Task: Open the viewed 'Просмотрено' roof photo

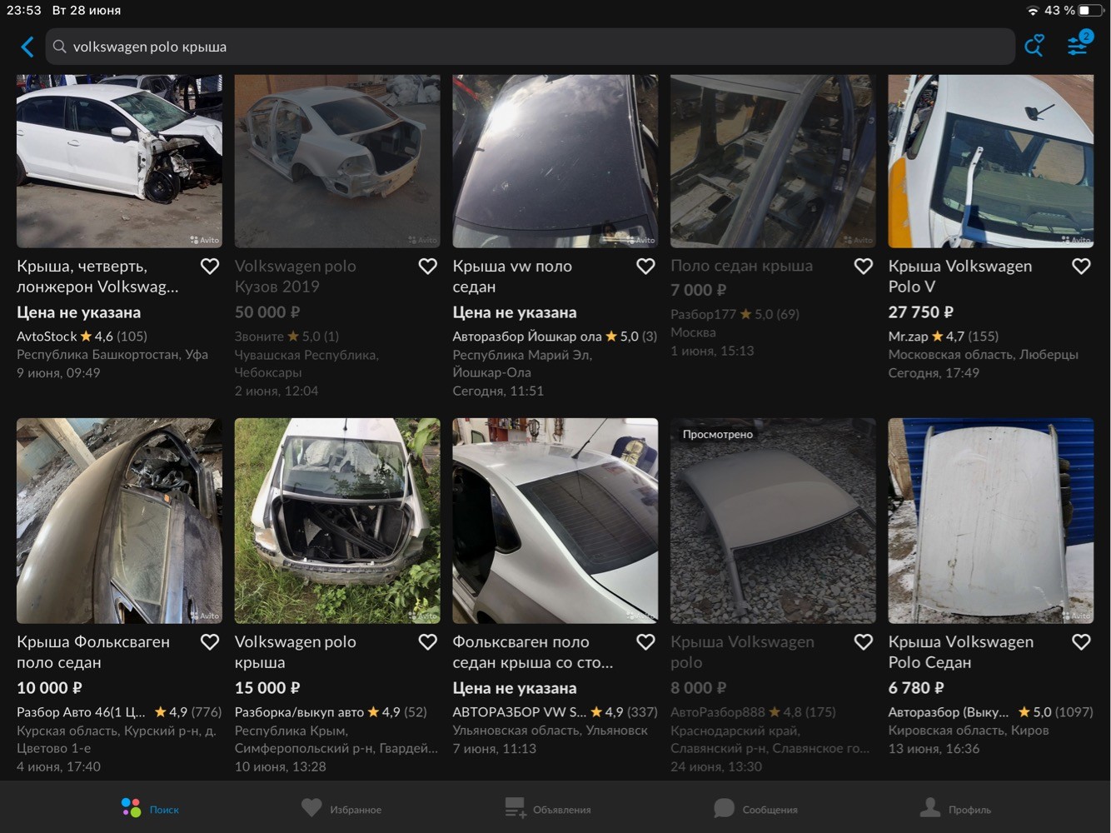Action: point(773,521)
